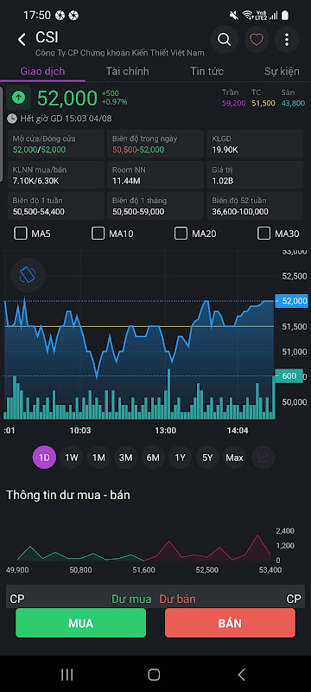Tap the back arrow next to CSI
This screenshot has width=311, height=692.
click(x=22, y=40)
